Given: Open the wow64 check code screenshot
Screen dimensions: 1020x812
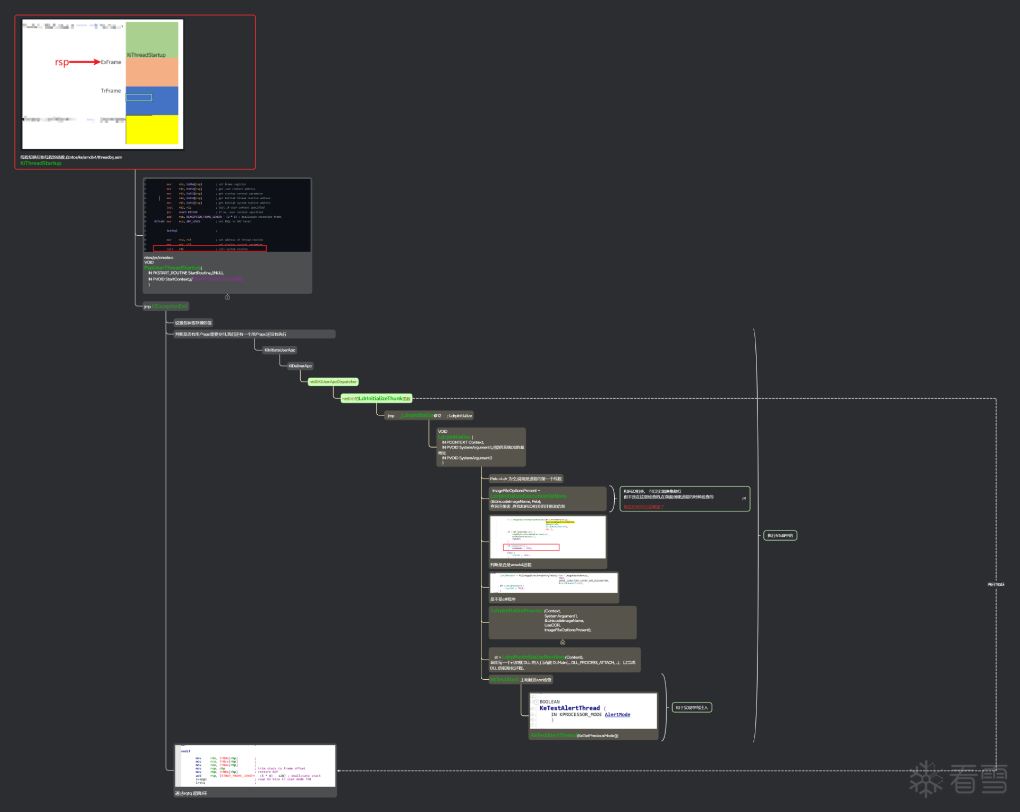Looking at the screenshot, I should (x=548, y=537).
